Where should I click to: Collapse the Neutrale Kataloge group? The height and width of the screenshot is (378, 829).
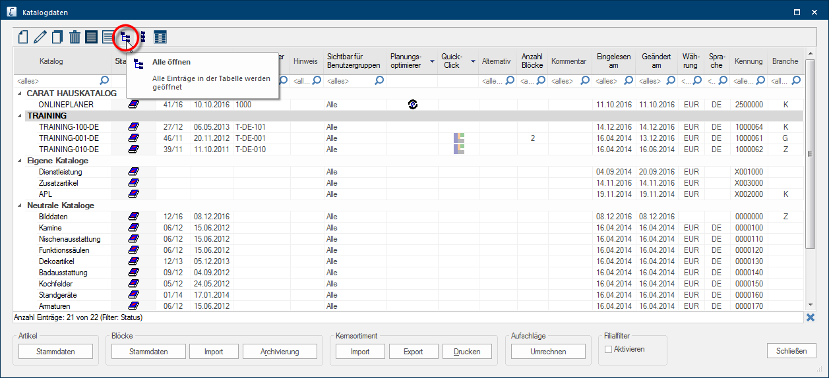[20, 205]
